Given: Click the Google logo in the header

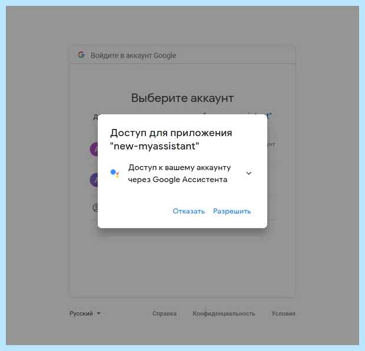Looking at the screenshot, I should (81, 55).
